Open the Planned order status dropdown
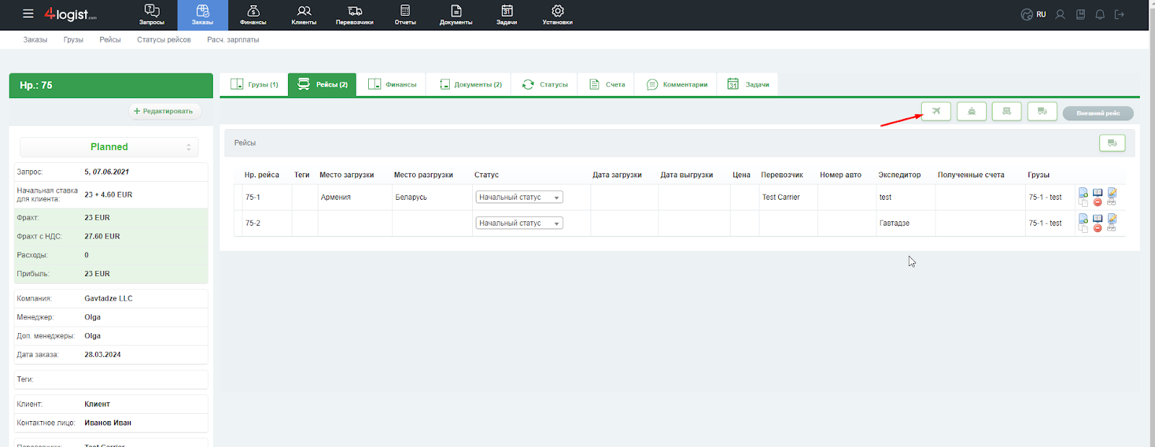This screenshot has height=447, width=1155. click(x=109, y=147)
